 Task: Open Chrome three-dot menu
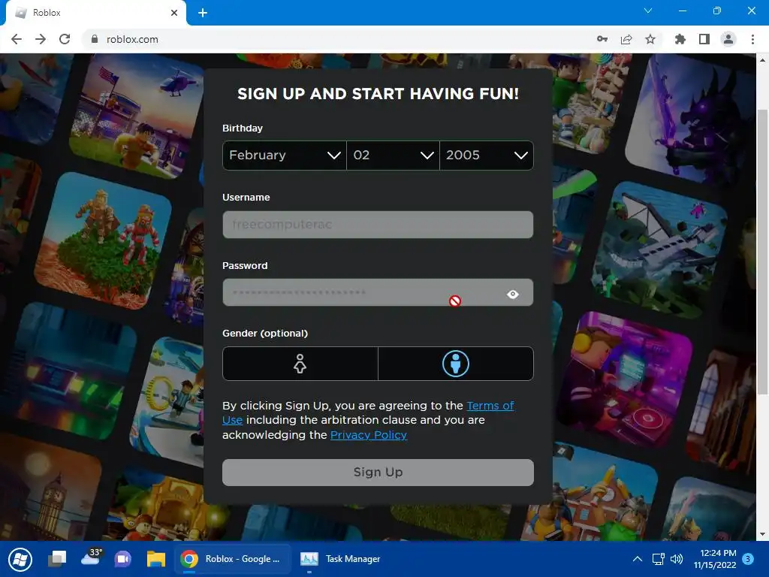tap(752, 39)
